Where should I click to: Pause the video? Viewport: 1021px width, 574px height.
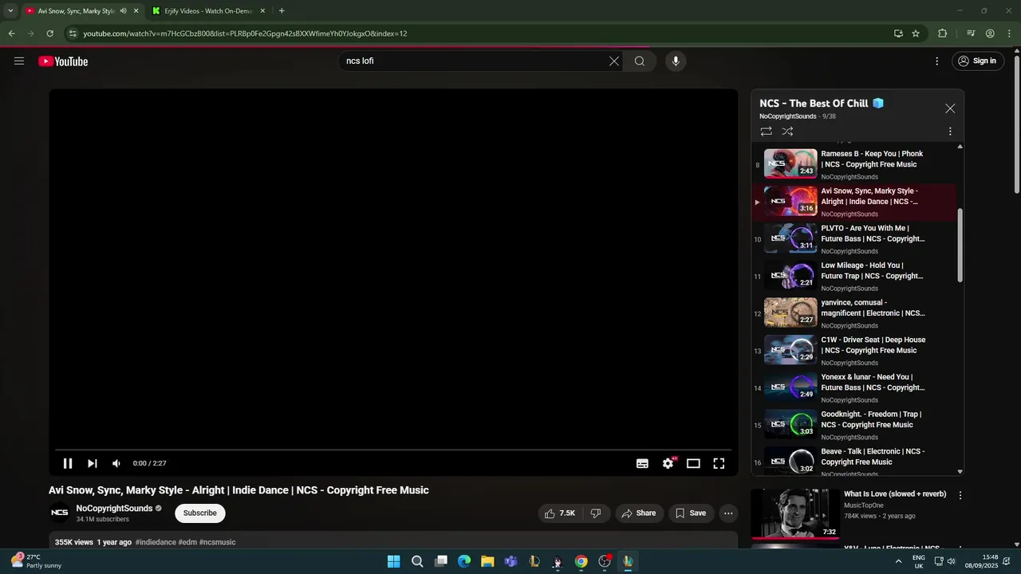68,463
